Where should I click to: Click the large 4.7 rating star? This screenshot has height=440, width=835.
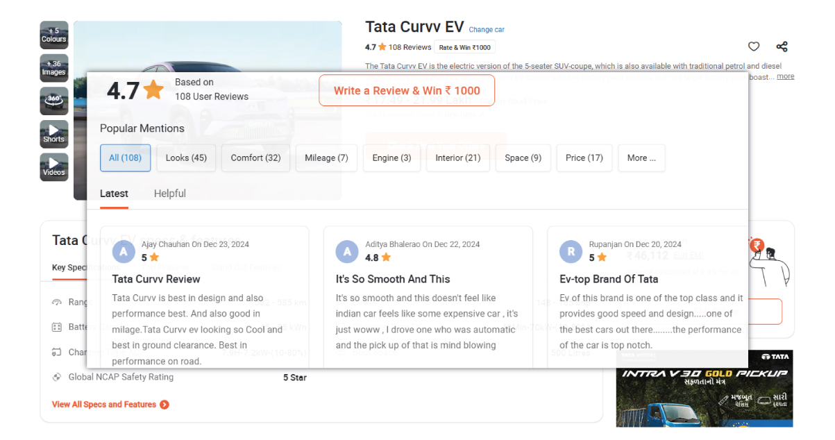[x=153, y=90]
